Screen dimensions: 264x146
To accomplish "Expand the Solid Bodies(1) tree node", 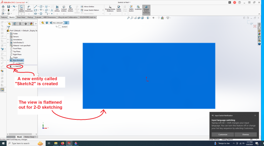I will (8, 42).
